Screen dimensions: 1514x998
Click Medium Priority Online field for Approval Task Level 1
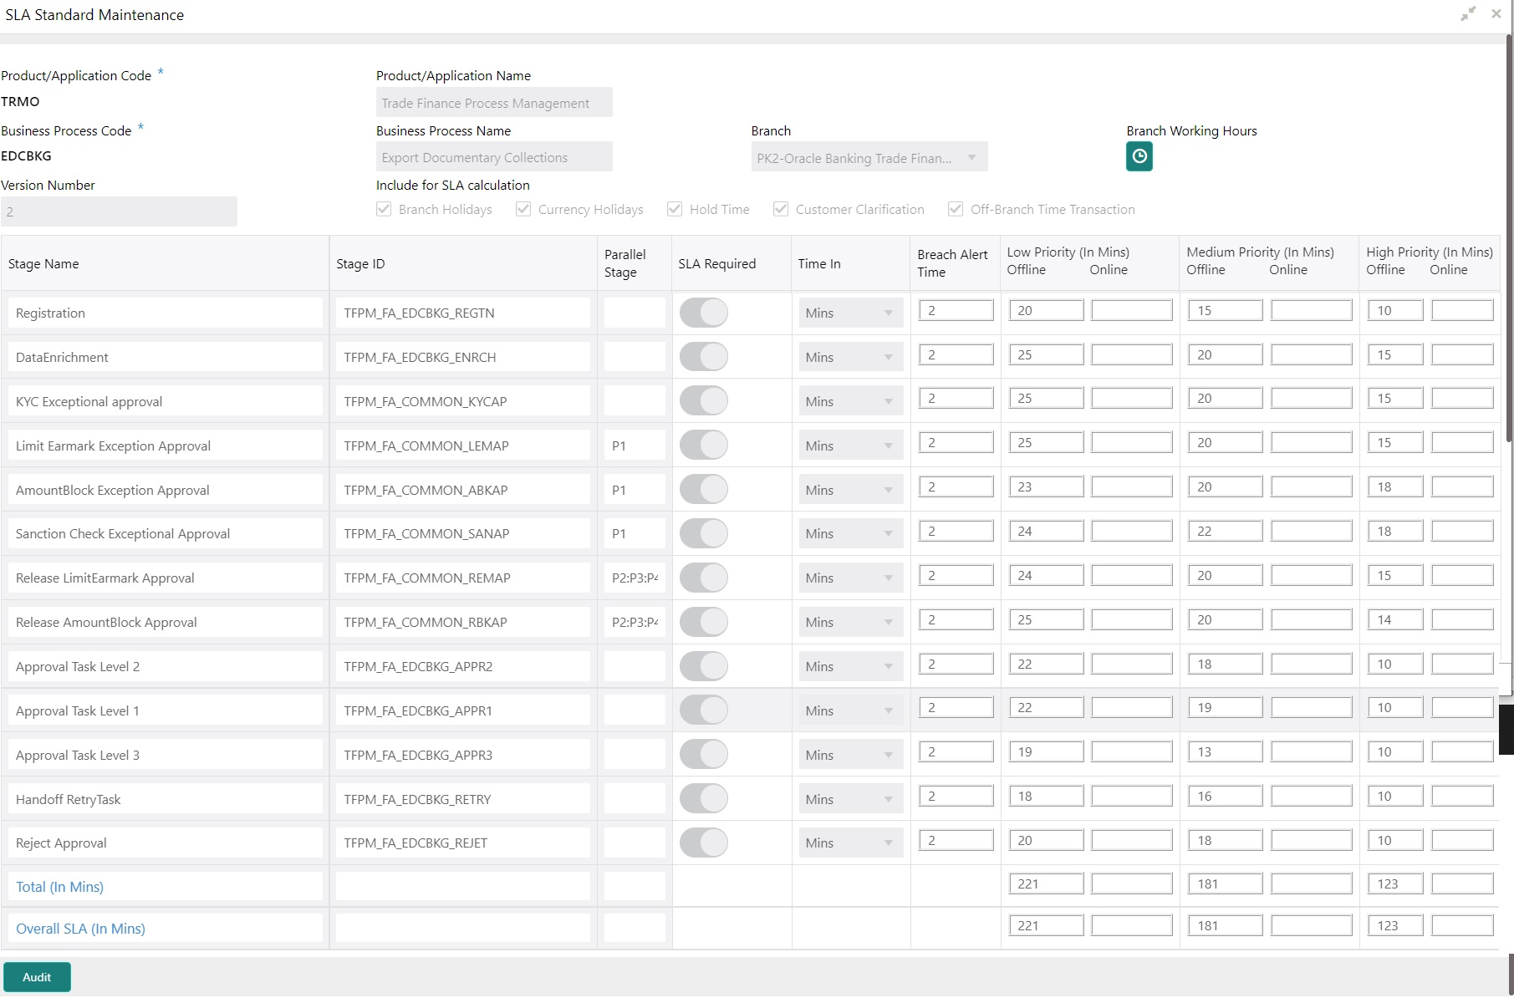point(1312,707)
